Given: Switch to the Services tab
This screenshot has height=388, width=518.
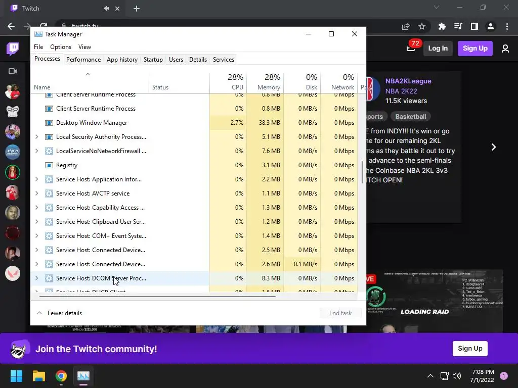Looking at the screenshot, I should pyautogui.click(x=223, y=60).
